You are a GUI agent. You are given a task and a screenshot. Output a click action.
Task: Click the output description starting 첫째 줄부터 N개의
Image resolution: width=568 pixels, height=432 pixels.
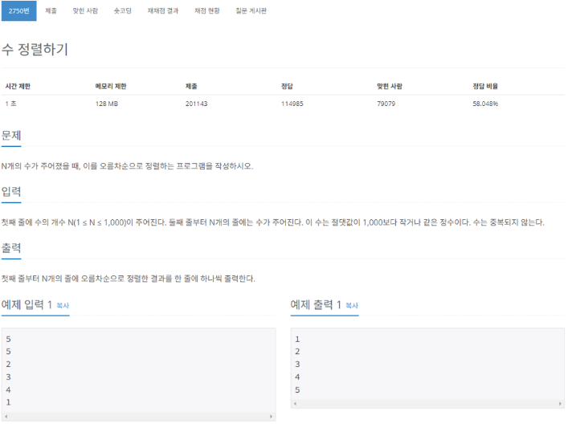tap(129, 279)
